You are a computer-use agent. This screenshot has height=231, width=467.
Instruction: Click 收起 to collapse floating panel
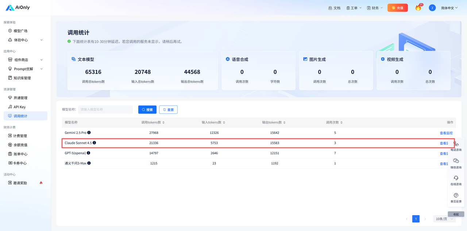coord(456,214)
